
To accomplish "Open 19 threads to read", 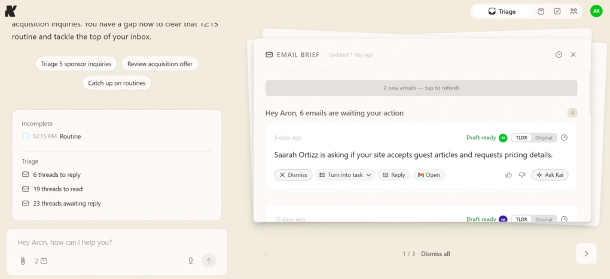I will click(x=52, y=189).
